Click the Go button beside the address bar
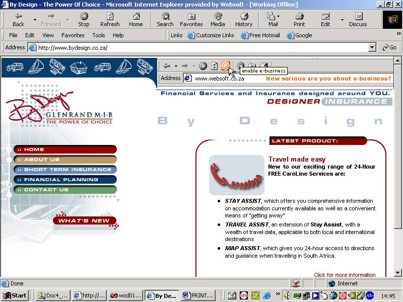 (x=389, y=47)
